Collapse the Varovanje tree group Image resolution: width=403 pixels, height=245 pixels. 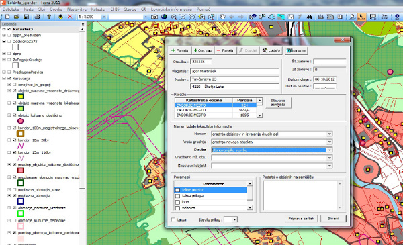(x=4, y=79)
